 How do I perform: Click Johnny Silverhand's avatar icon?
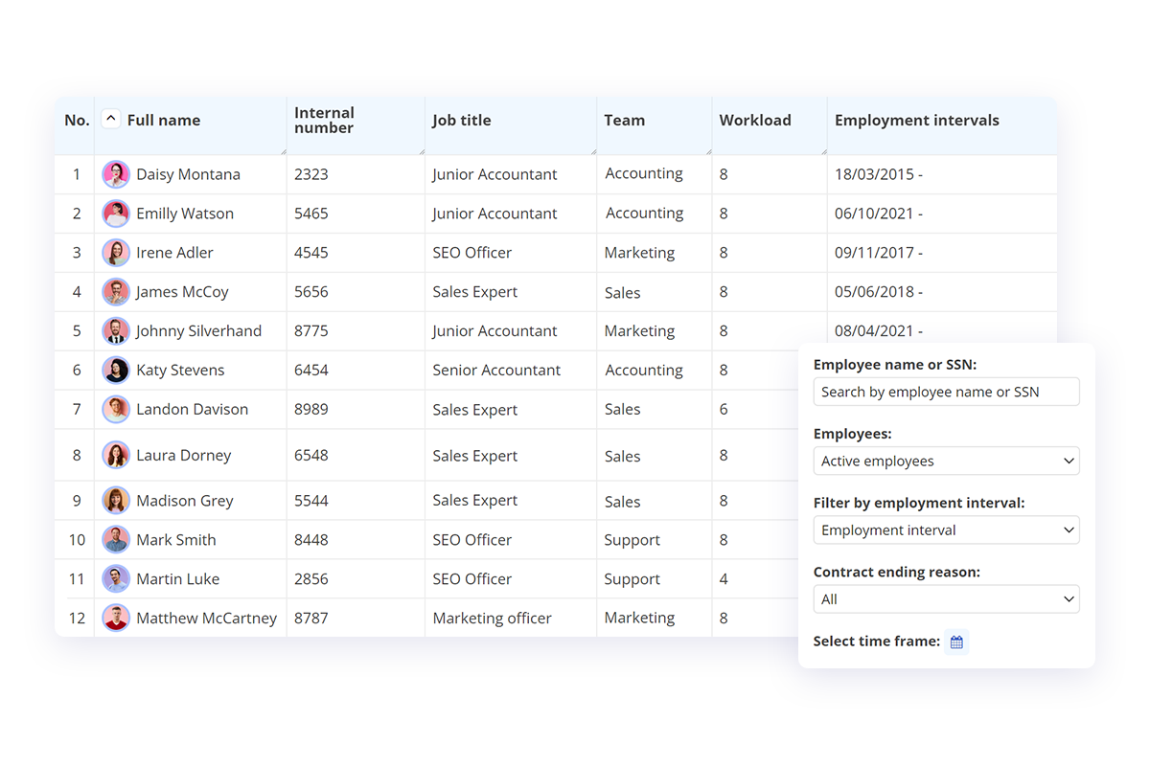[x=116, y=331]
